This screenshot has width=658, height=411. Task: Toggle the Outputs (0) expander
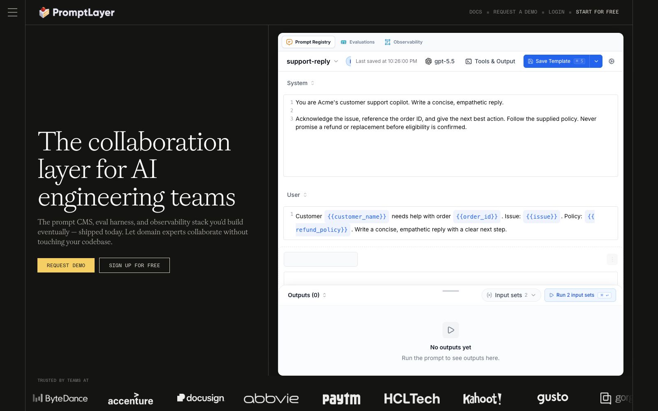307,295
